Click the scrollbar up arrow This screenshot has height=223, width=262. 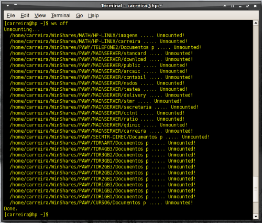pos(256,23)
